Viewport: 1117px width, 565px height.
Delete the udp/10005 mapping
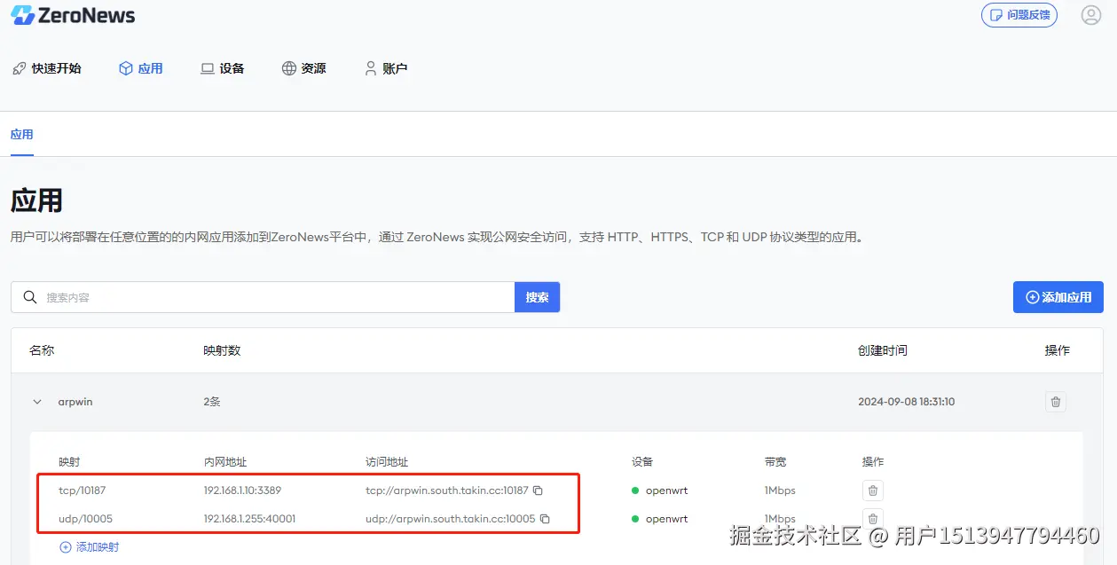pos(873,519)
